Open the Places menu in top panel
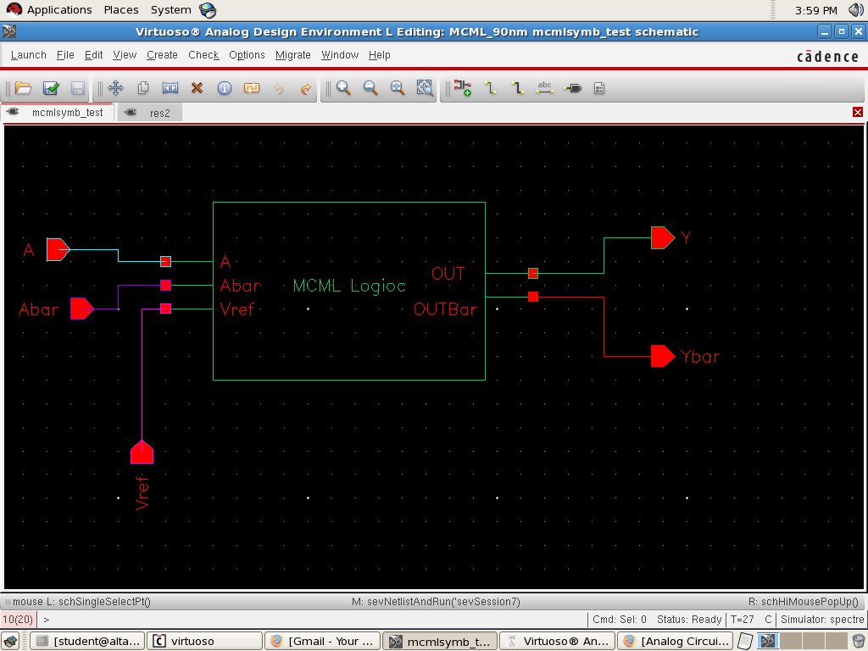868x651 pixels. (121, 10)
